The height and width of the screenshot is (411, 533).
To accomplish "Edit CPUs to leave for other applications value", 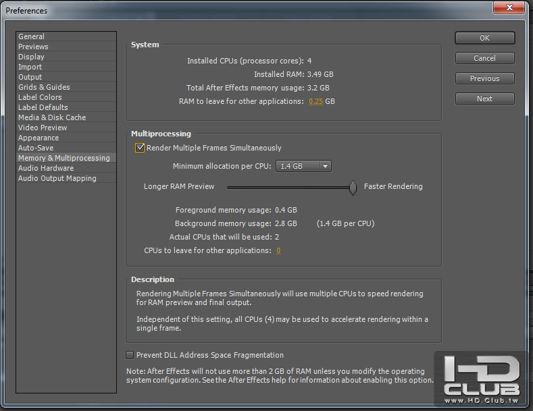I will [278, 250].
